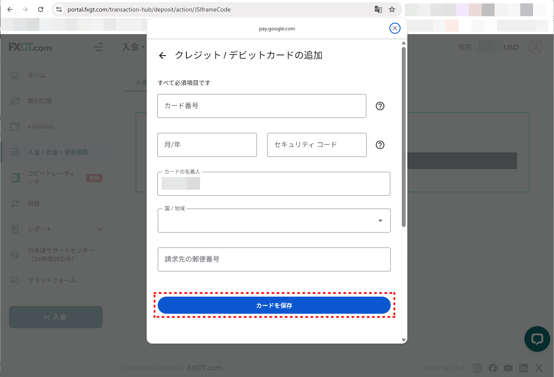
Task: Open FXGT Facebook footer icon
Action: tap(493, 368)
